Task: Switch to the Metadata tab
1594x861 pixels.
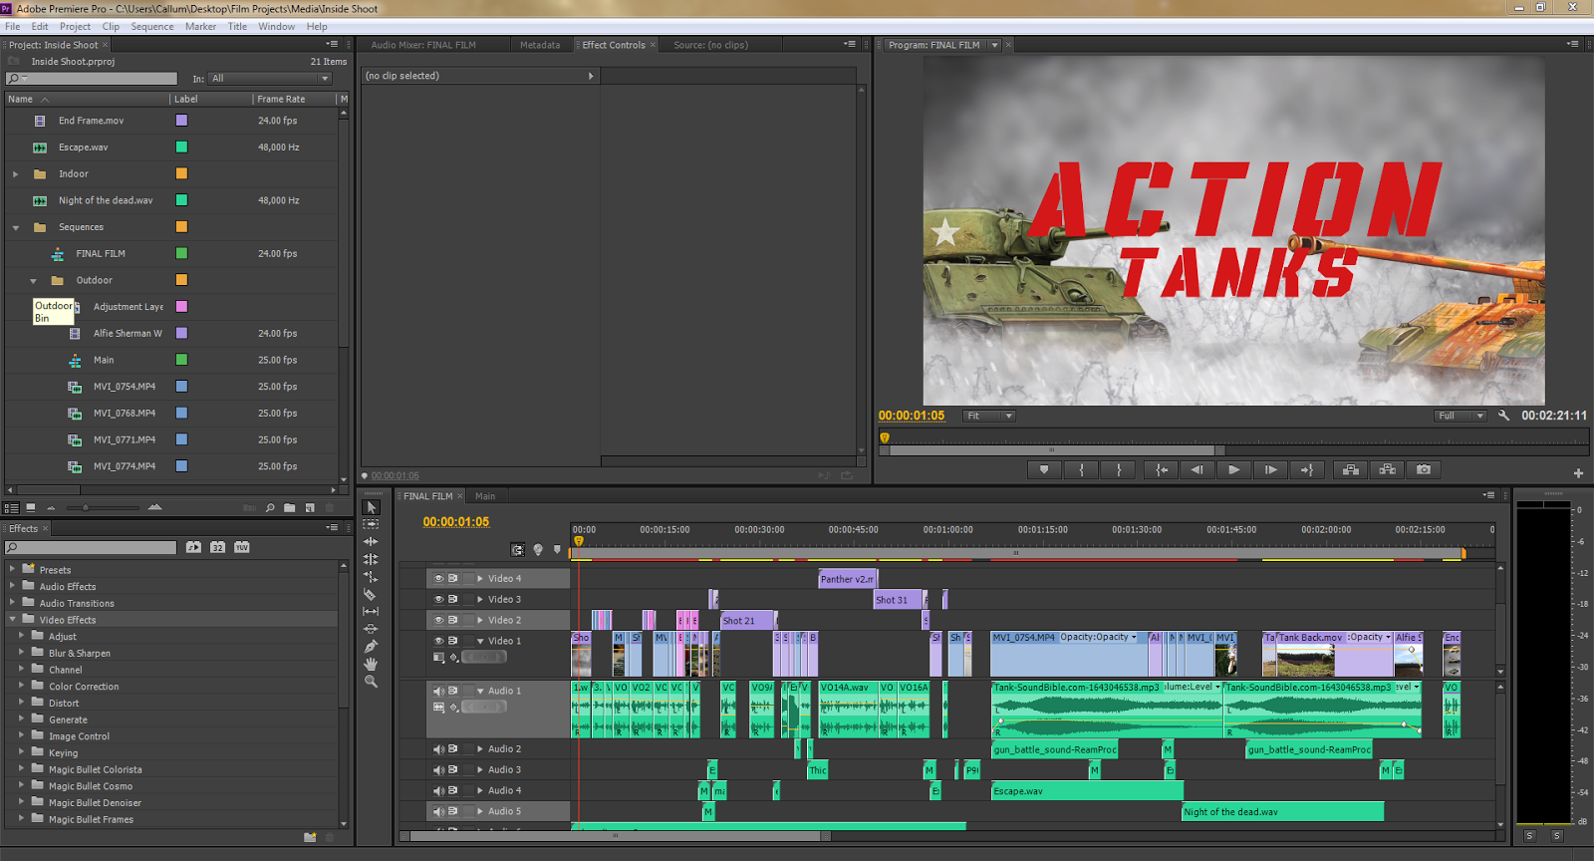Action: pyautogui.click(x=540, y=45)
